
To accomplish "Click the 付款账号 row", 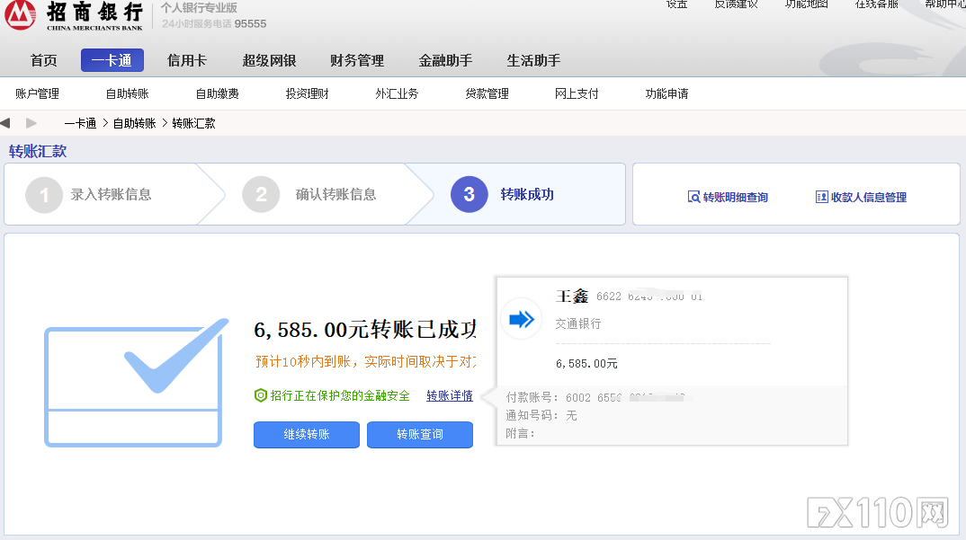I will pos(595,398).
